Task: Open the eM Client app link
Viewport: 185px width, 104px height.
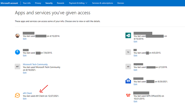Action: [27, 93]
